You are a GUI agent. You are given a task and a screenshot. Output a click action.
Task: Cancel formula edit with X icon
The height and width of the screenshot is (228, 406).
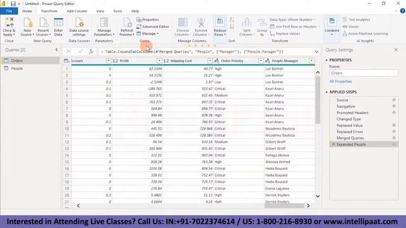click(69, 51)
